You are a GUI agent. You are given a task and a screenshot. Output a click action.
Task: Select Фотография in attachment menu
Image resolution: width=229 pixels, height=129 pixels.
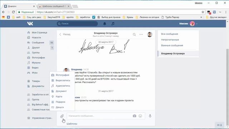point(62,75)
